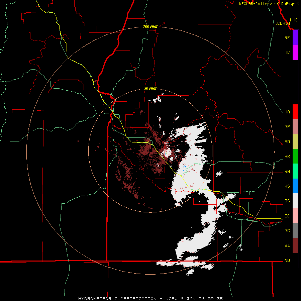Click the Hydrometeor Classification title caption

pos(150,299)
